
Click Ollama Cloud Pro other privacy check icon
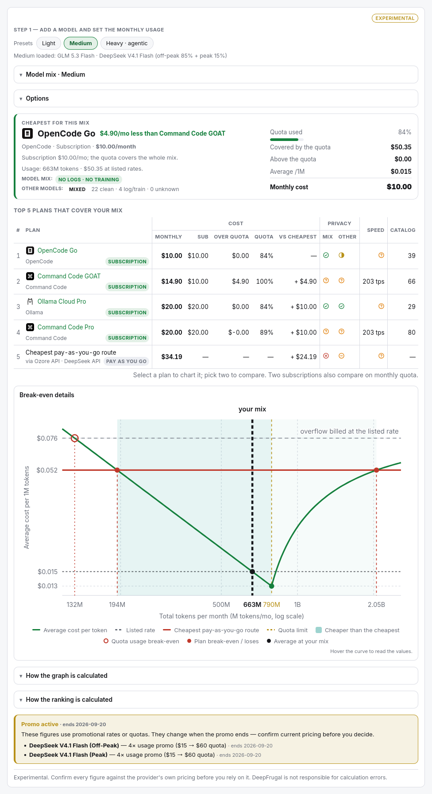(x=342, y=306)
